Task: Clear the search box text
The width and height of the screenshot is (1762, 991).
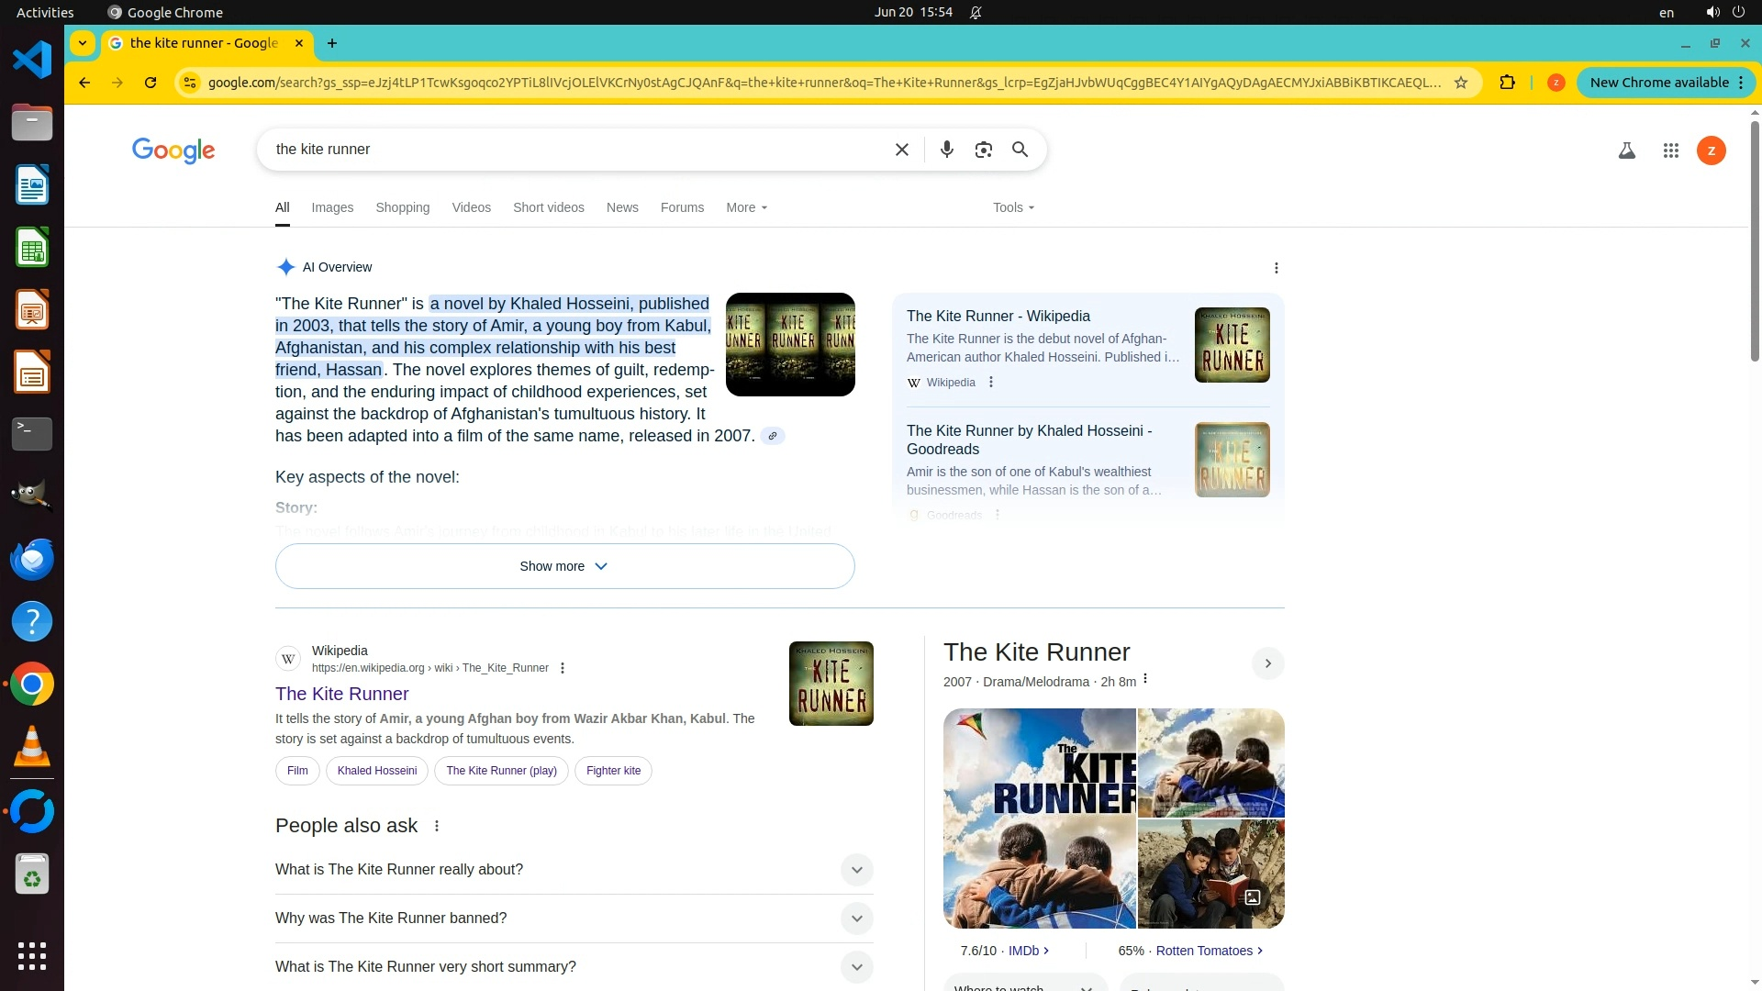Action: click(x=901, y=150)
